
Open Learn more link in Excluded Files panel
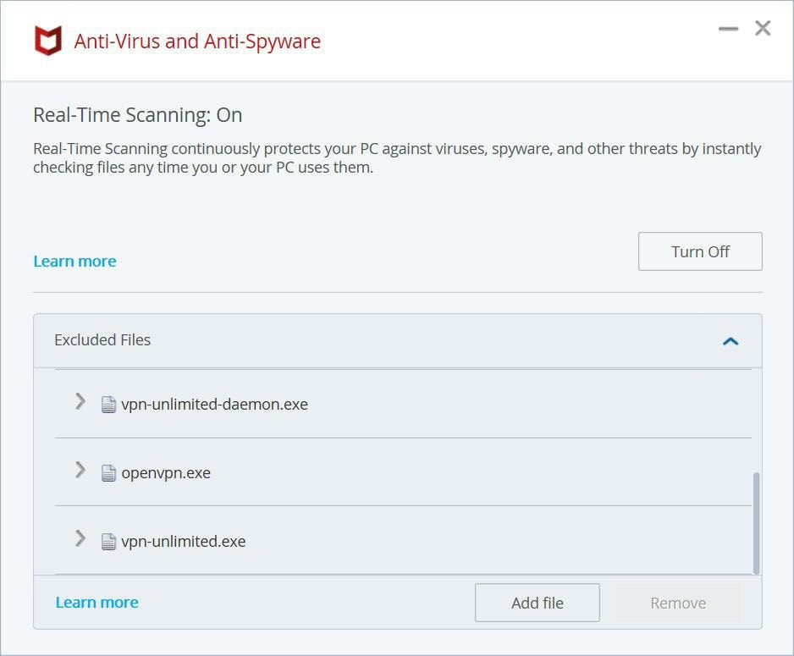(96, 603)
